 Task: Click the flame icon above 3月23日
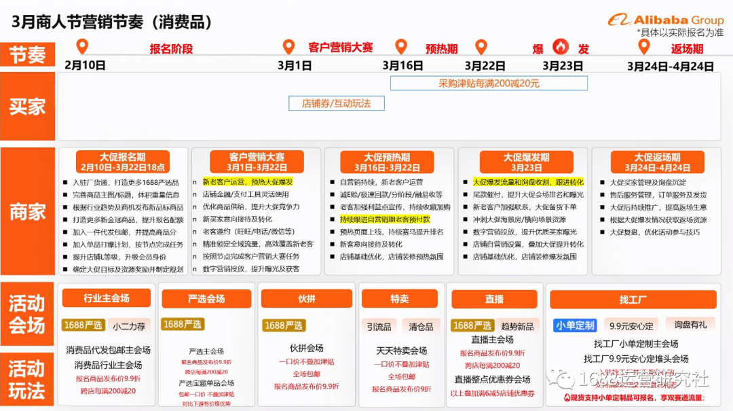561,46
